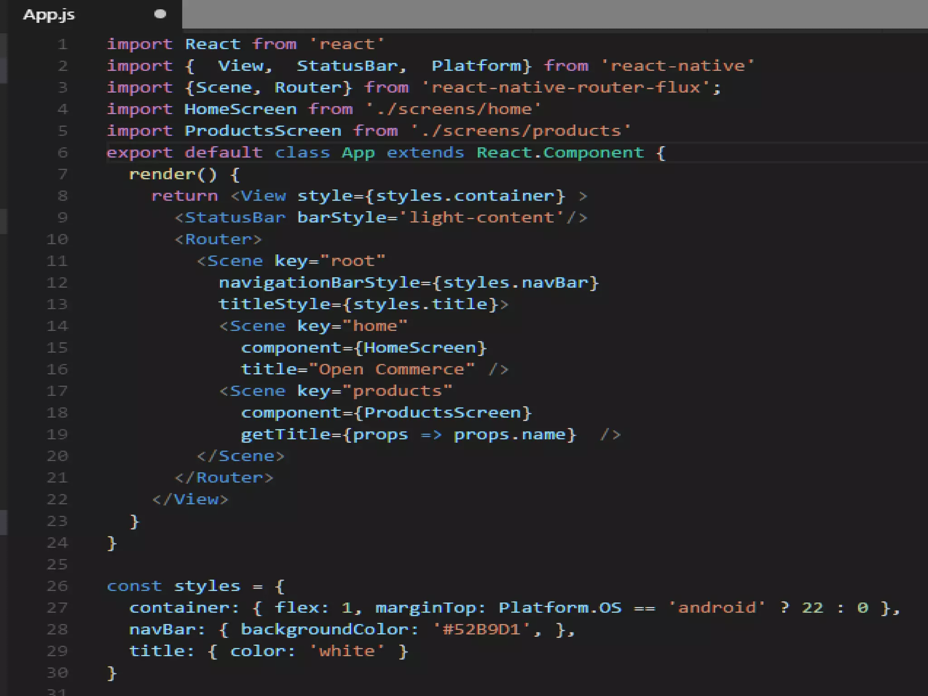
Task: Click the HomeScreen identifier on line 4
Action: click(240, 109)
